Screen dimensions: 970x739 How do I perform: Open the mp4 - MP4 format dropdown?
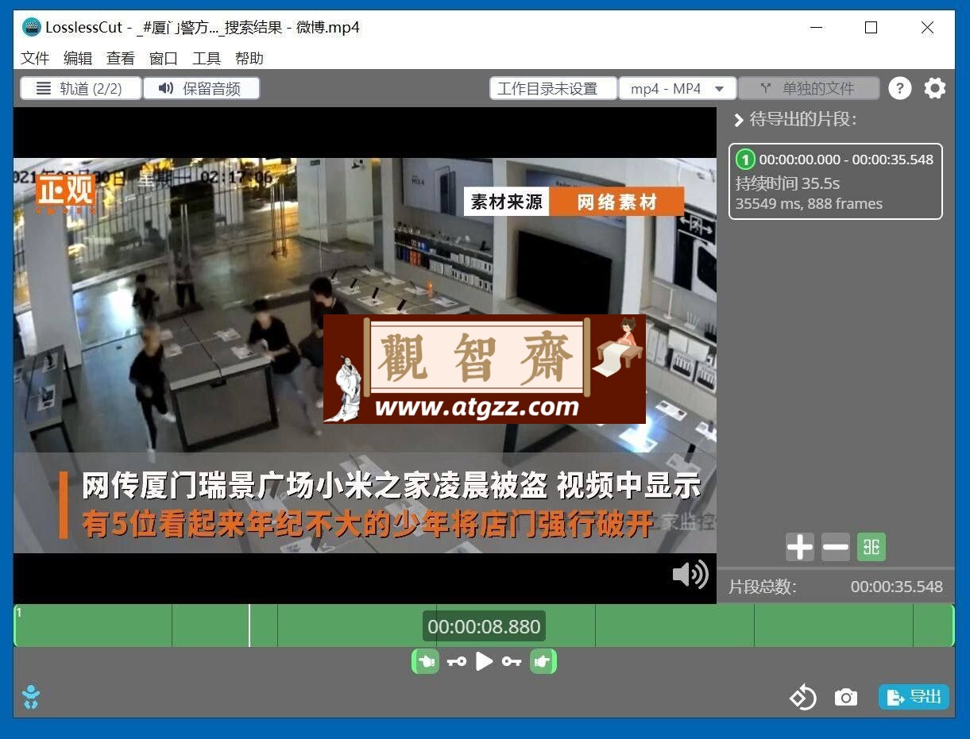(678, 88)
